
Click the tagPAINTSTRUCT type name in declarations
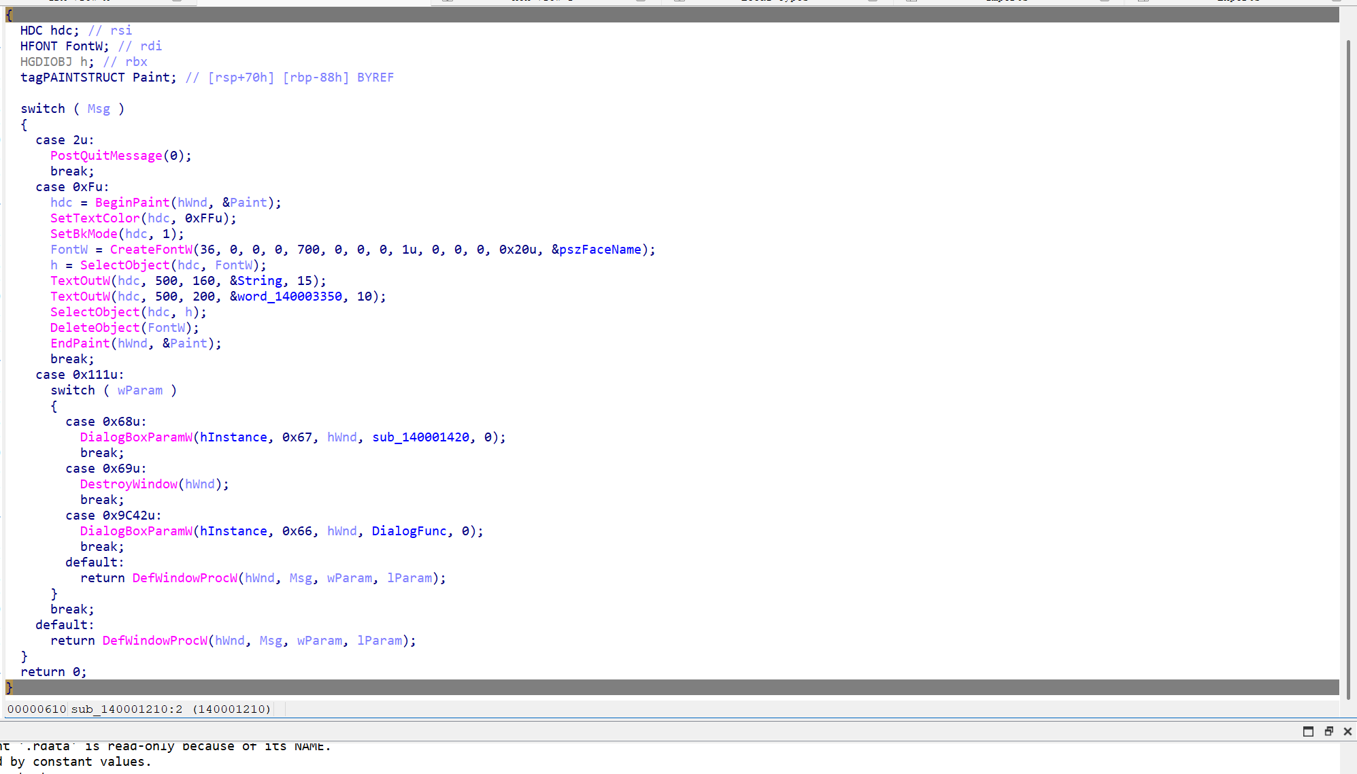(72, 78)
